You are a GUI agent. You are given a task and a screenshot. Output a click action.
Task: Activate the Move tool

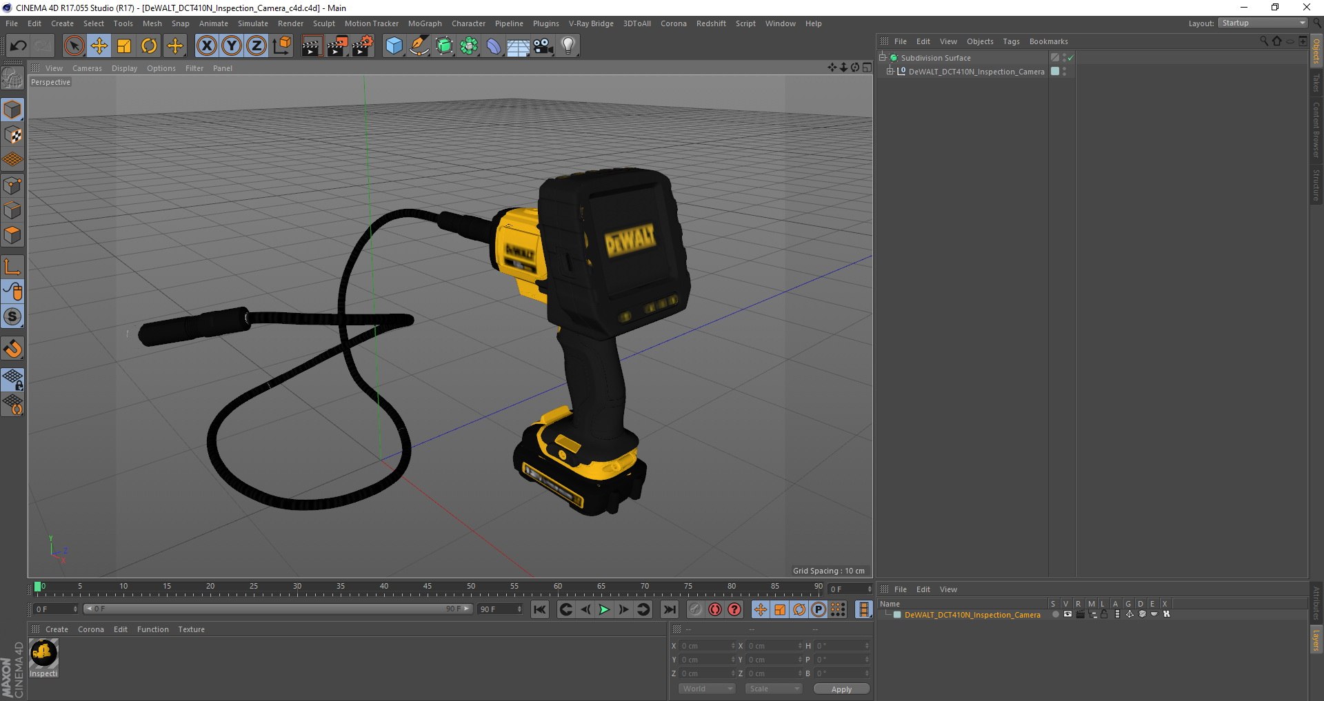coord(99,46)
